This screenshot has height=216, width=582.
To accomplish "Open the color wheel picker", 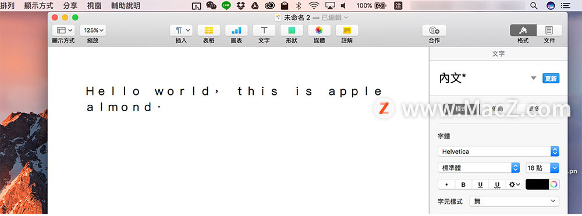I will pos(554,185).
